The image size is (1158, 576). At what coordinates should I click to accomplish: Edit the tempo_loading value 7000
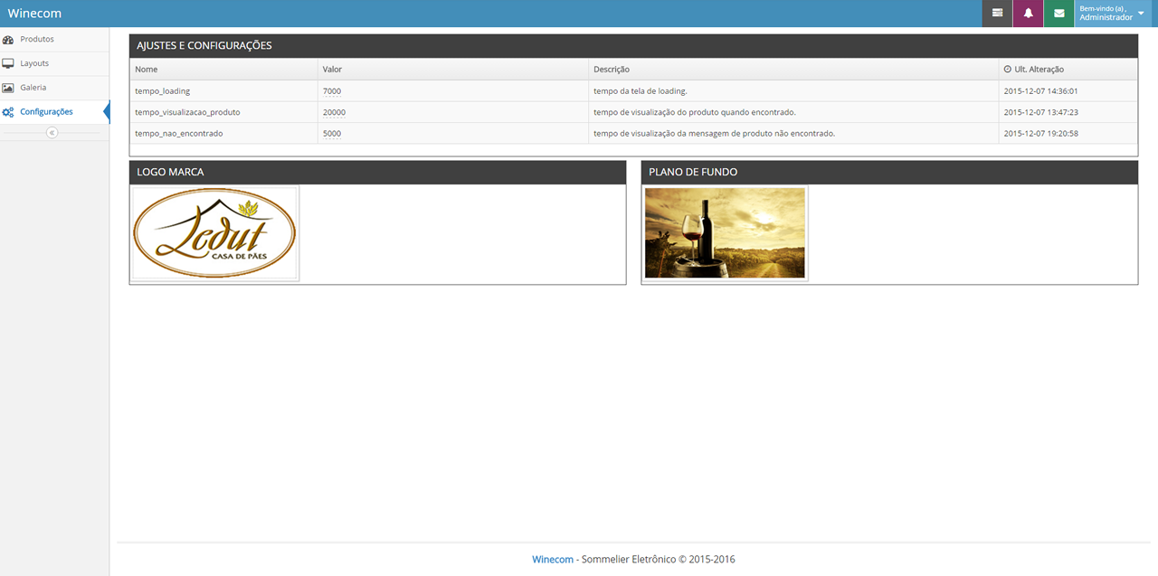pos(332,91)
